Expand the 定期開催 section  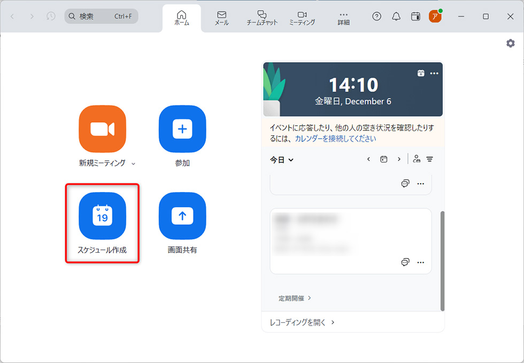coord(295,298)
